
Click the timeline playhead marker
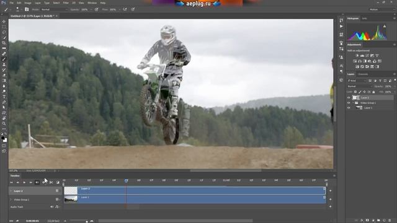click(x=126, y=180)
